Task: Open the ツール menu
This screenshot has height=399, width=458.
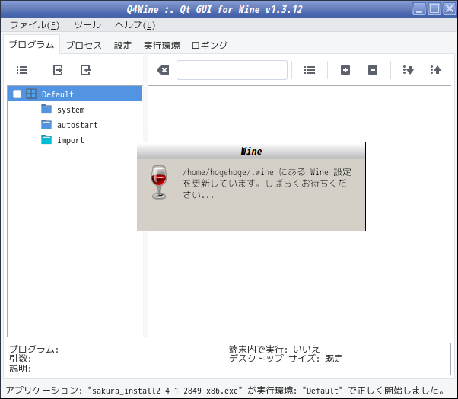Action: 87,25
